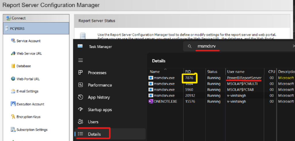This screenshot has width=295, height=141.
Task: Click the PID value 15576
Action: pyautogui.click(x=190, y=101)
